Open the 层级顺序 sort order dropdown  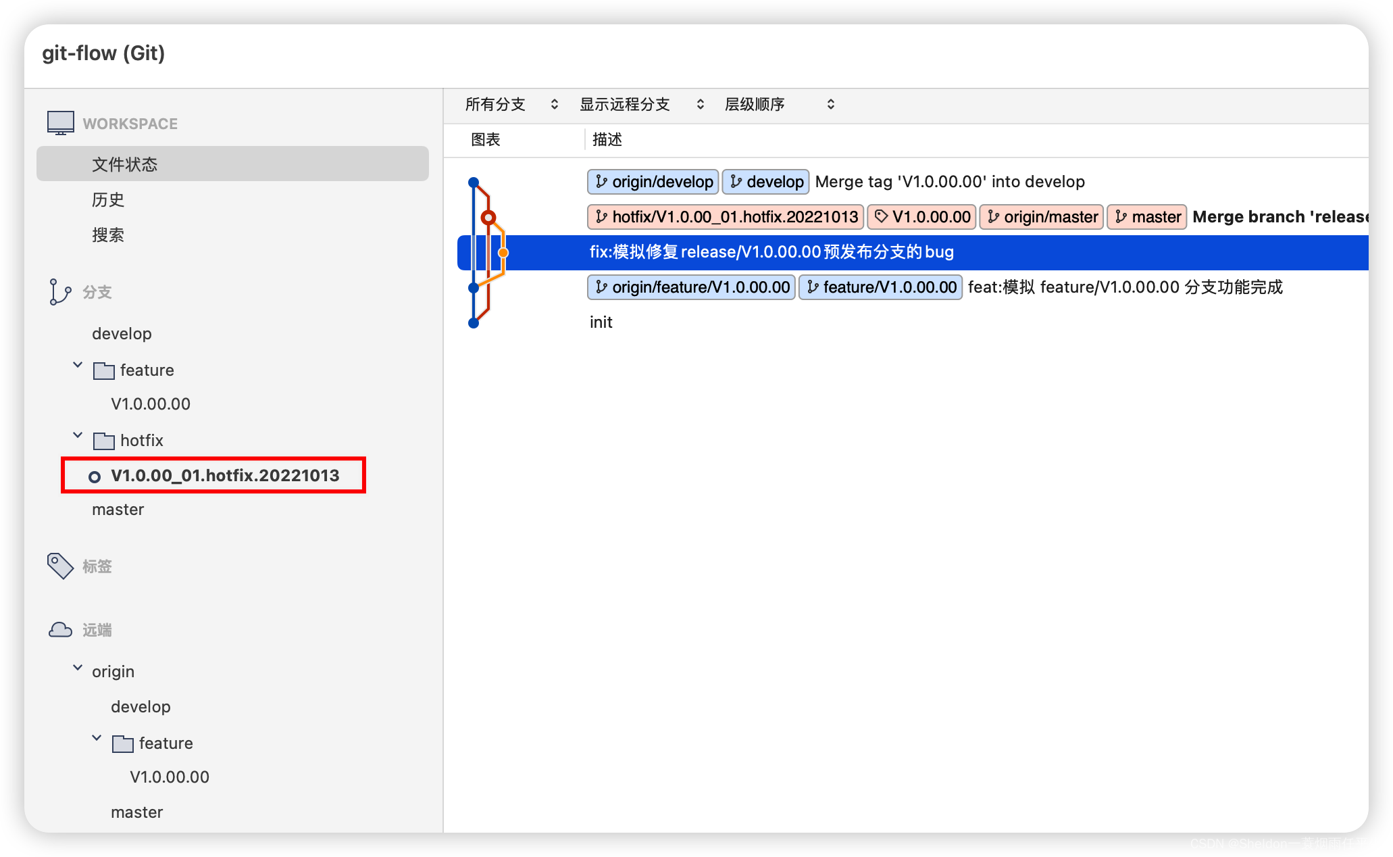tap(780, 104)
